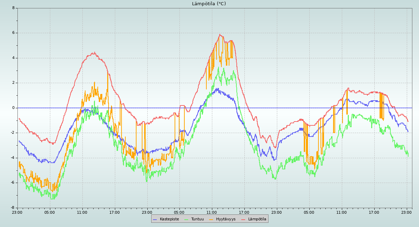The height and width of the screenshot is (227, 419).
Task: Select the Hyytävyys legend entry text
Action: (x=226, y=219)
